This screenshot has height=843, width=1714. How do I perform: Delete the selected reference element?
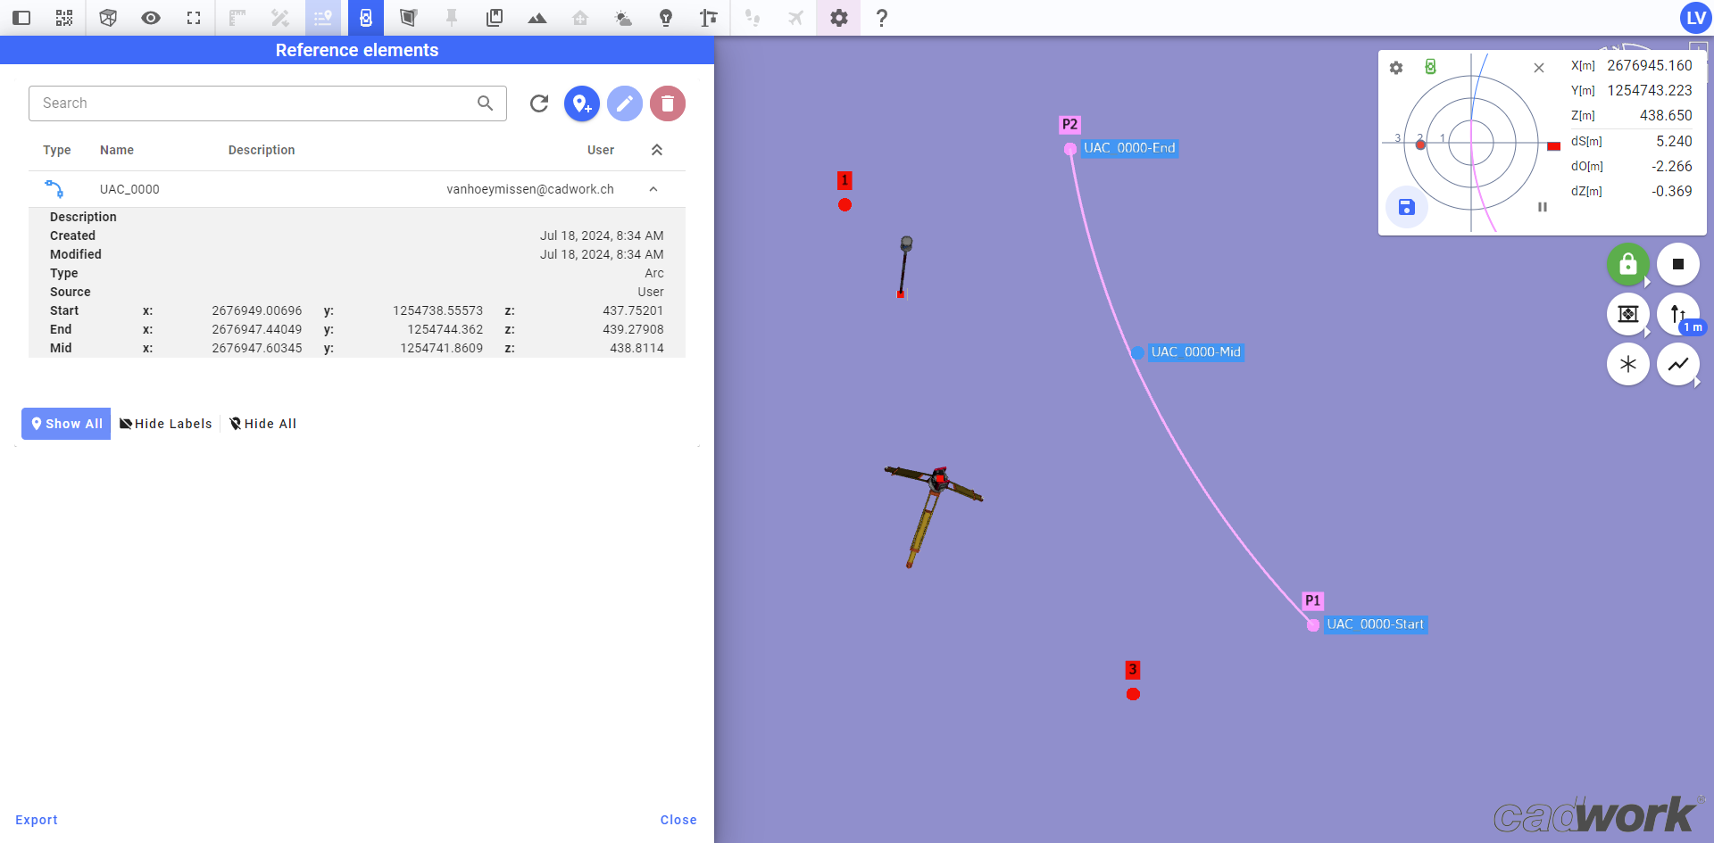click(667, 103)
